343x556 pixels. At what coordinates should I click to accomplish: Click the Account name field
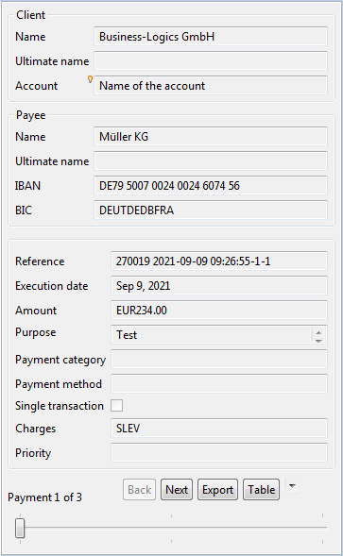(x=211, y=86)
